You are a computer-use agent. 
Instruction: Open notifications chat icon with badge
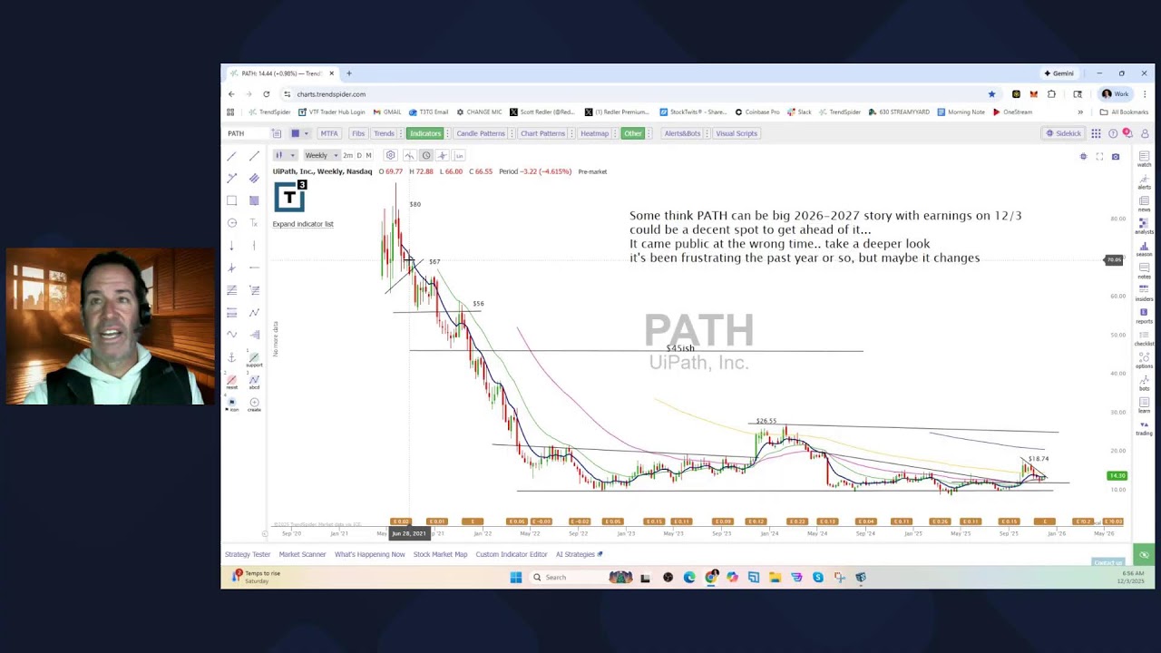click(x=1127, y=133)
